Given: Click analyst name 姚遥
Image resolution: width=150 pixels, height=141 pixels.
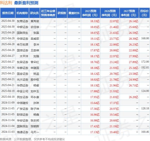Looking at the screenshot, I should [36, 74].
